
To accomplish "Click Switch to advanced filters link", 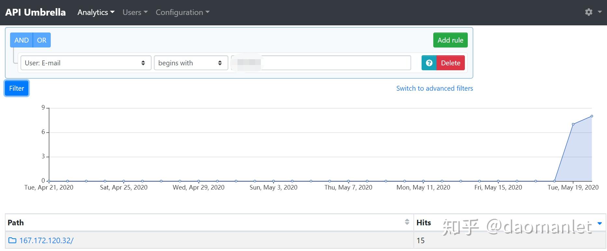I will pyautogui.click(x=435, y=88).
